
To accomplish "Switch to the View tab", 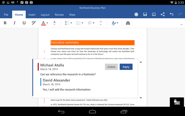I will (72, 15).
